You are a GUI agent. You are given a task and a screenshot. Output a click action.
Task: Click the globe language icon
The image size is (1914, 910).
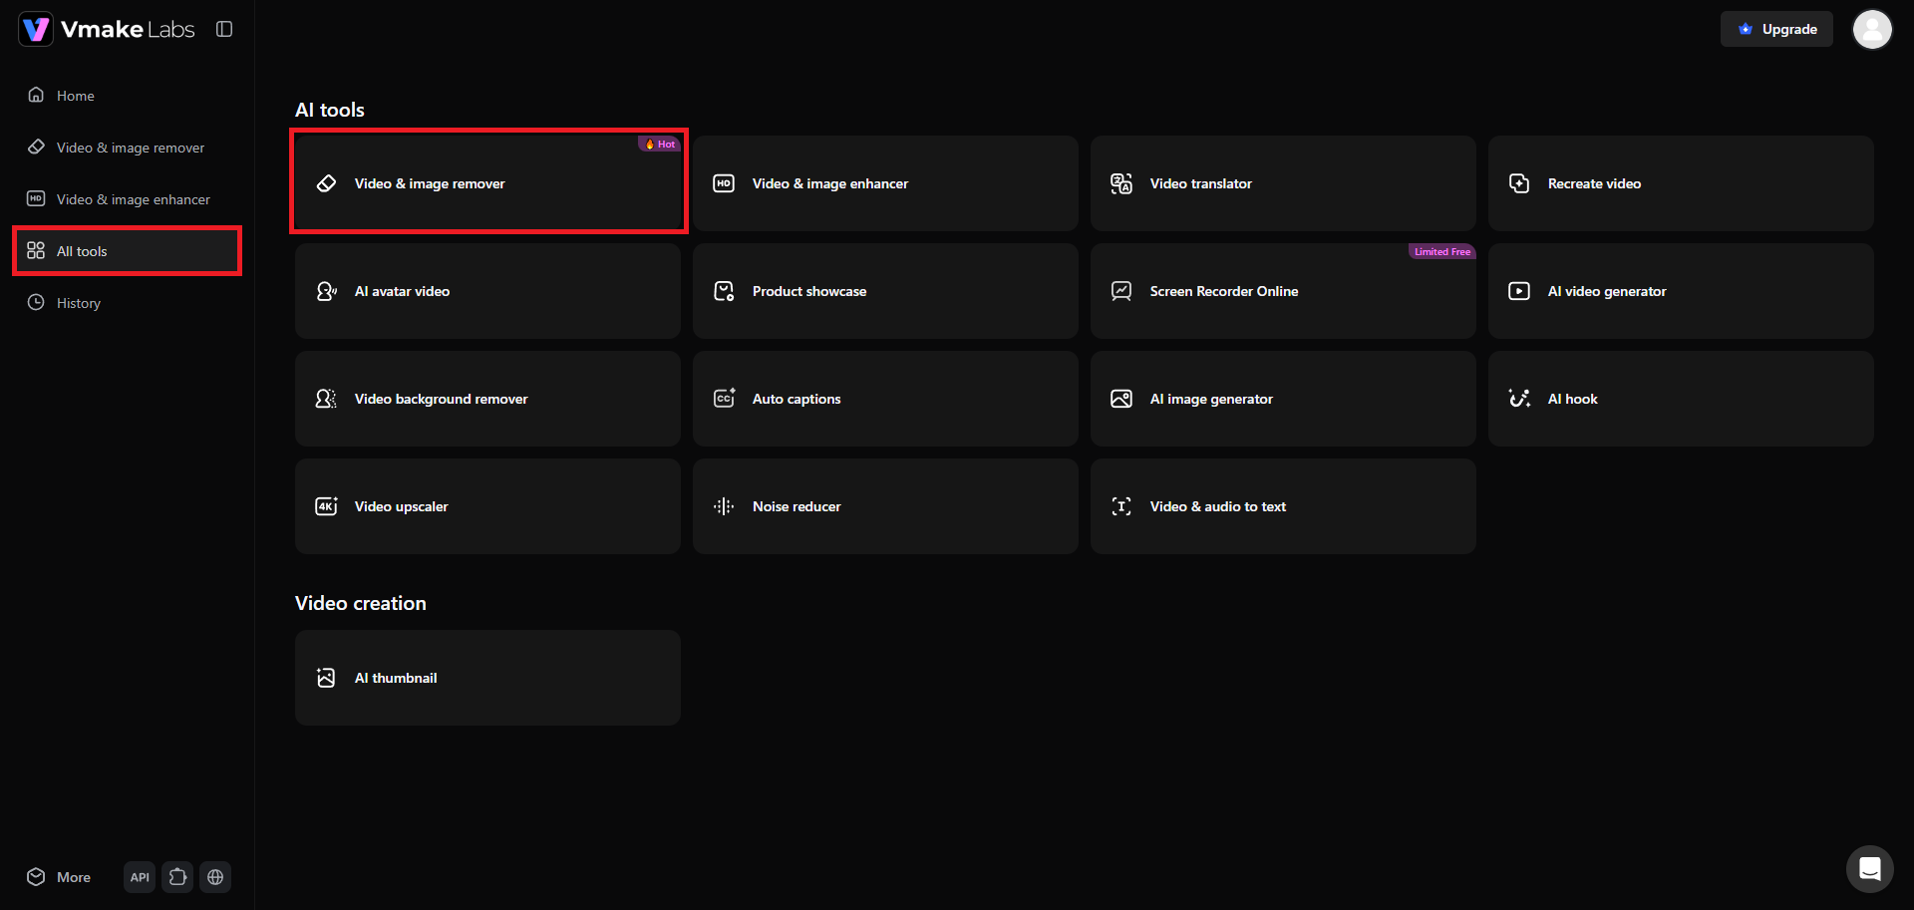point(215,877)
